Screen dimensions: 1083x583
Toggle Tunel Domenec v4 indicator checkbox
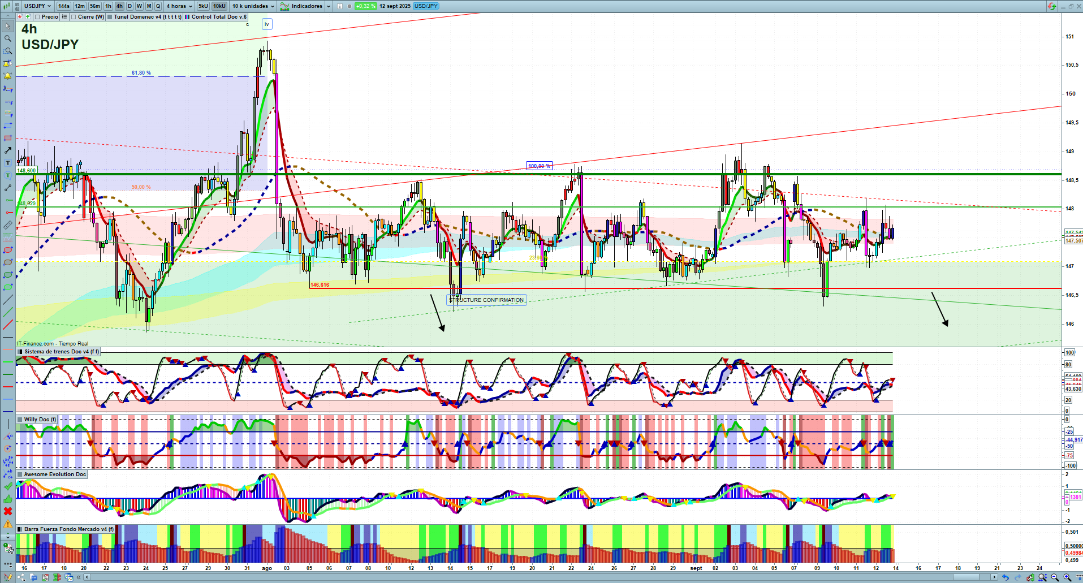tap(110, 17)
